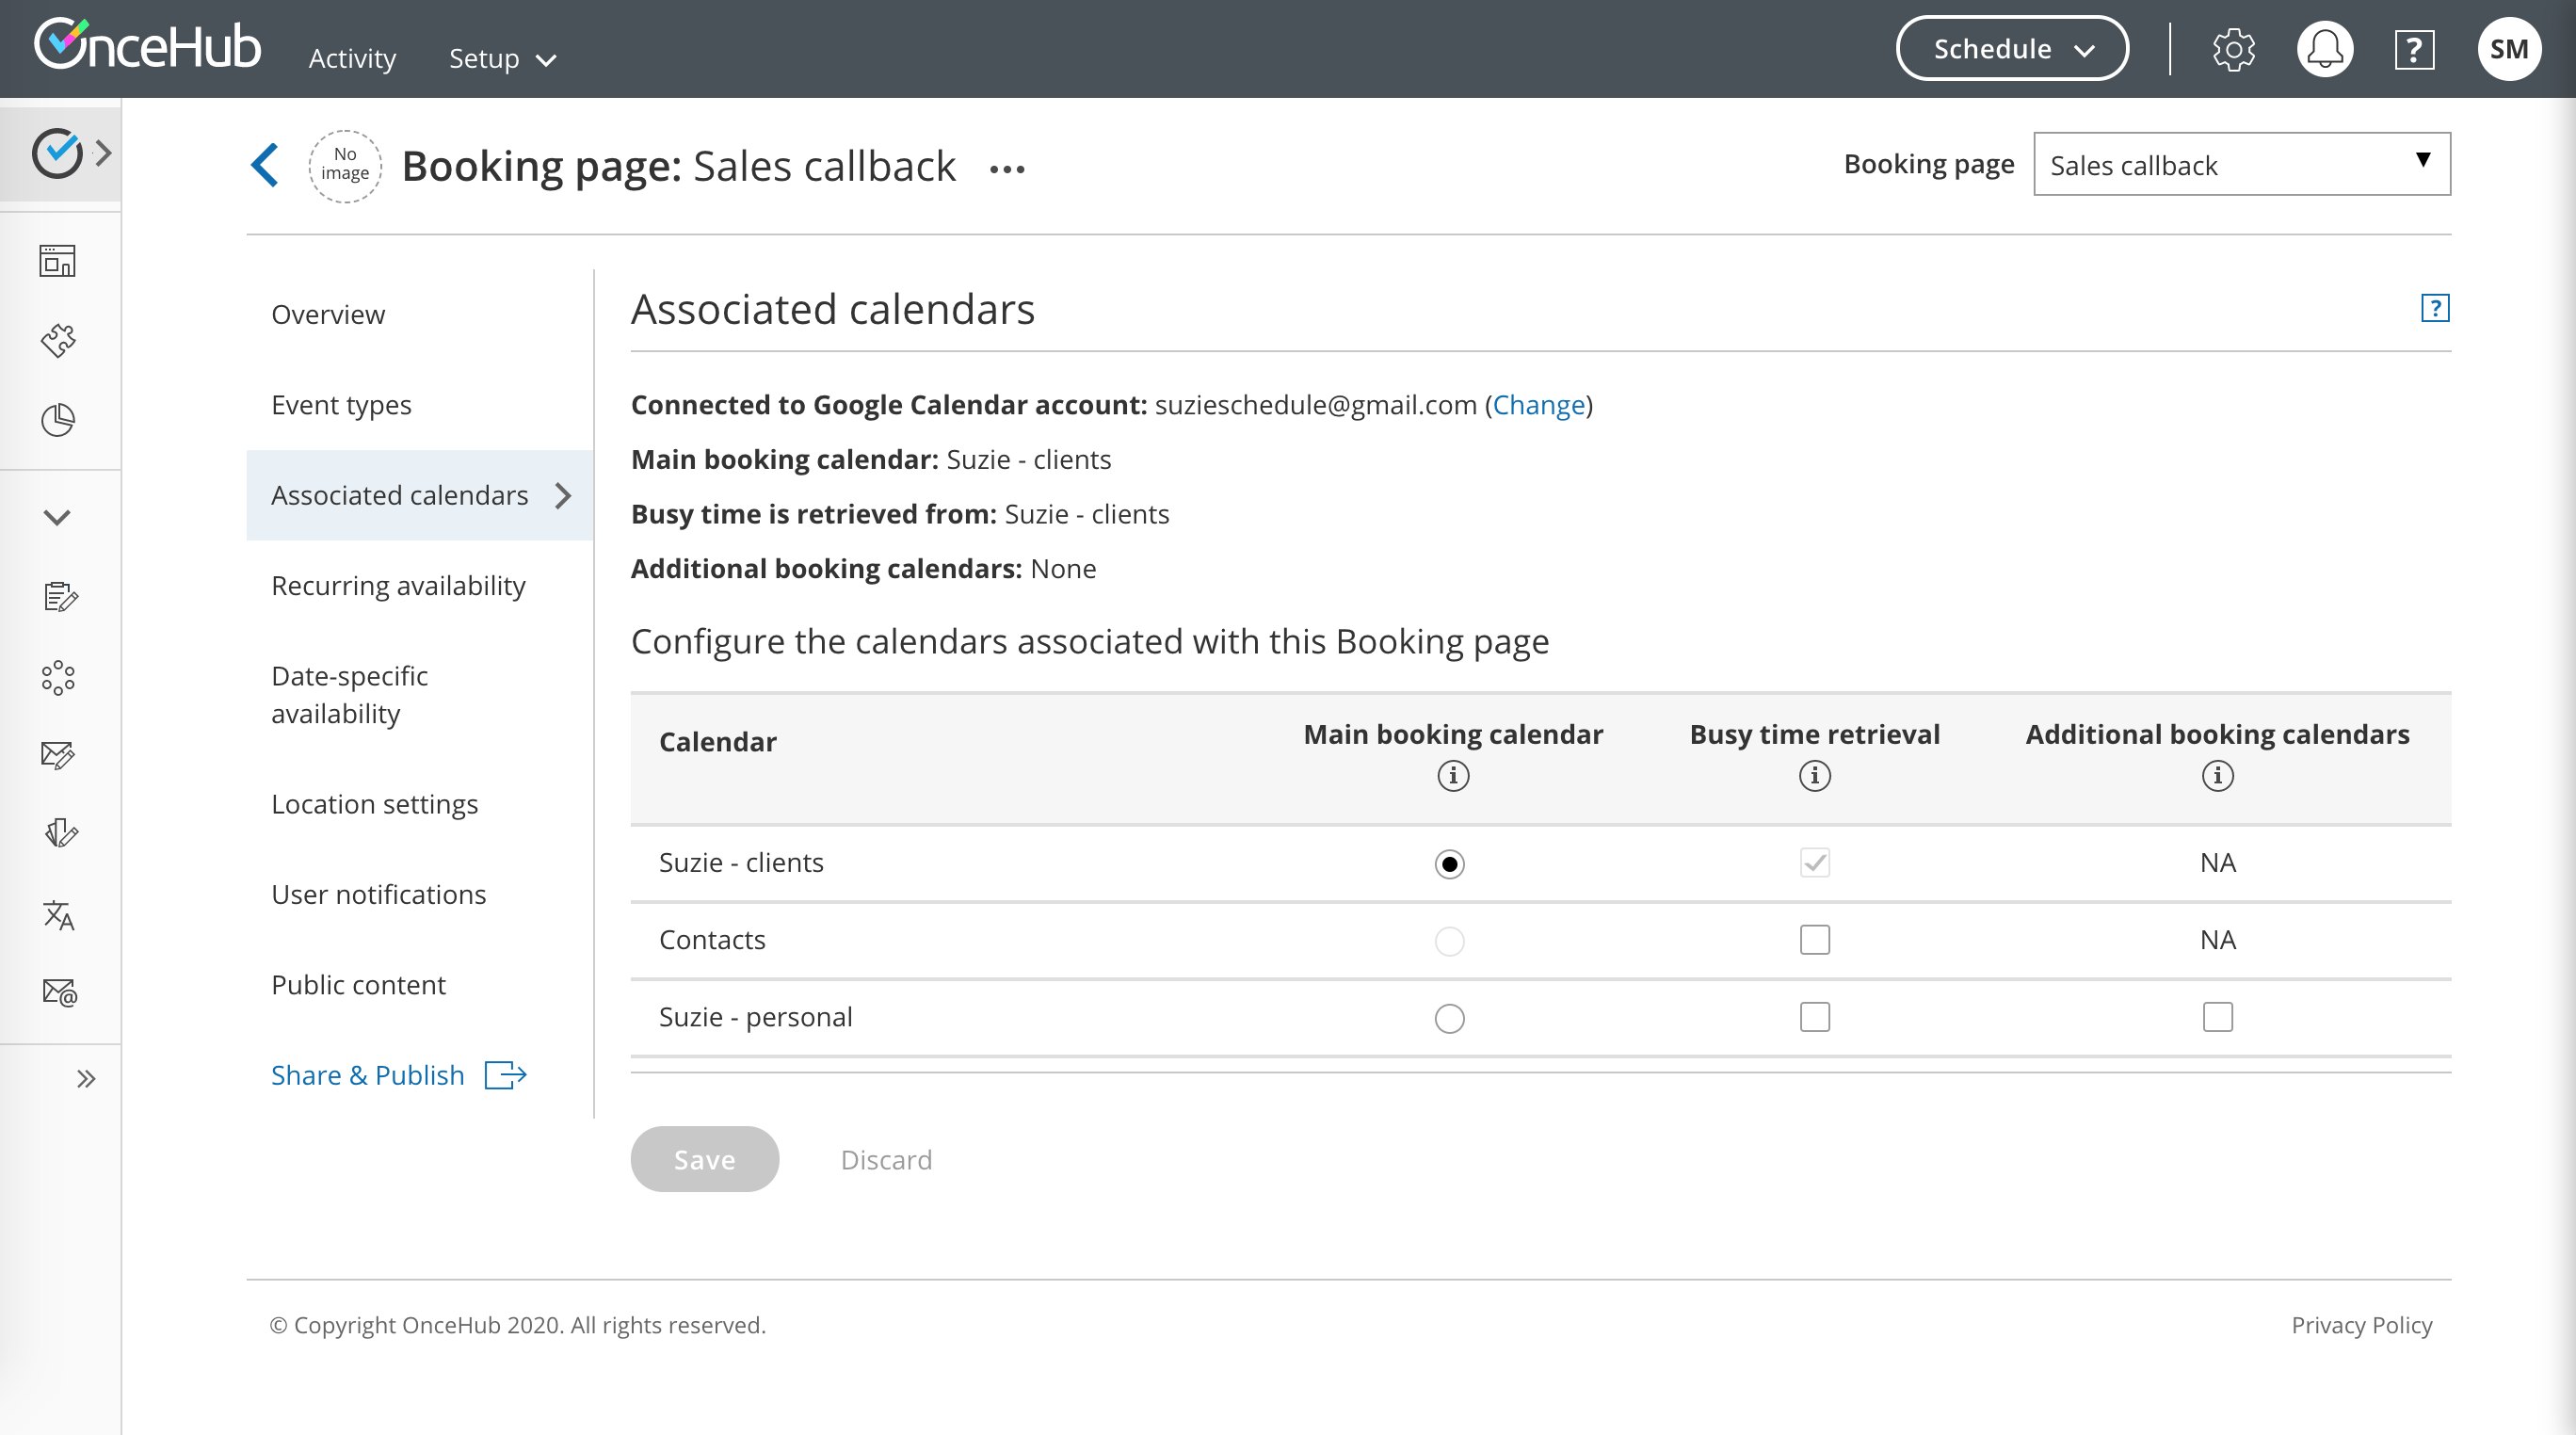Expand the Schedule dropdown button
The width and height of the screenshot is (2576, 1435).
coord(2011,49)
